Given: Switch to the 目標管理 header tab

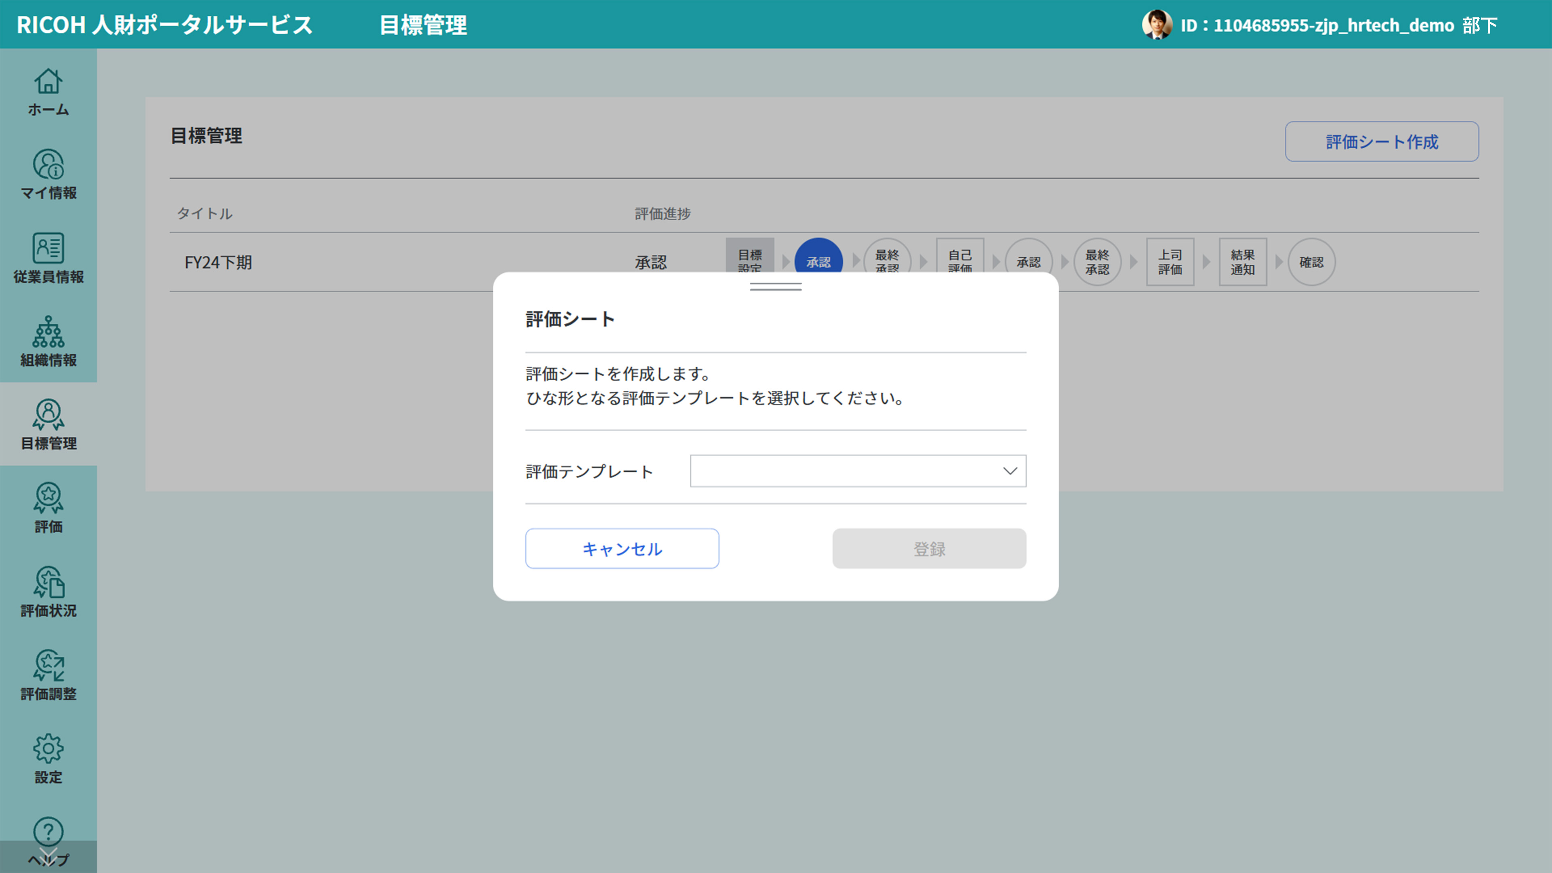Looking at the screenshot, I should 423,25.
